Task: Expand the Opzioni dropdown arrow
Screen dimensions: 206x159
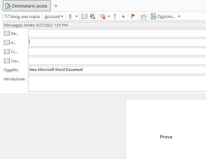Action: [179, 17]
